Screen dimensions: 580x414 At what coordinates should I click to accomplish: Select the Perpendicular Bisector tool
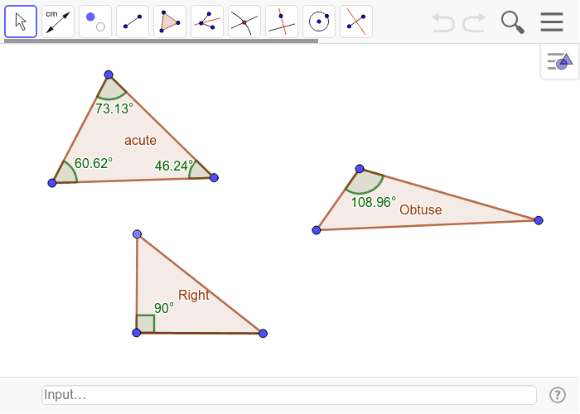click(x=356, y=22)
